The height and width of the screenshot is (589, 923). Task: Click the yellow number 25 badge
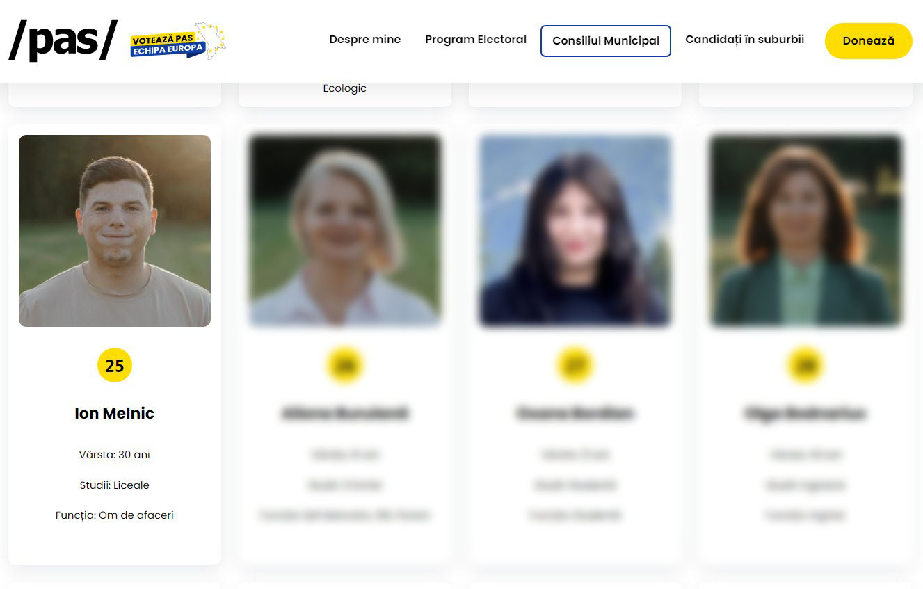tap(115, 365)
